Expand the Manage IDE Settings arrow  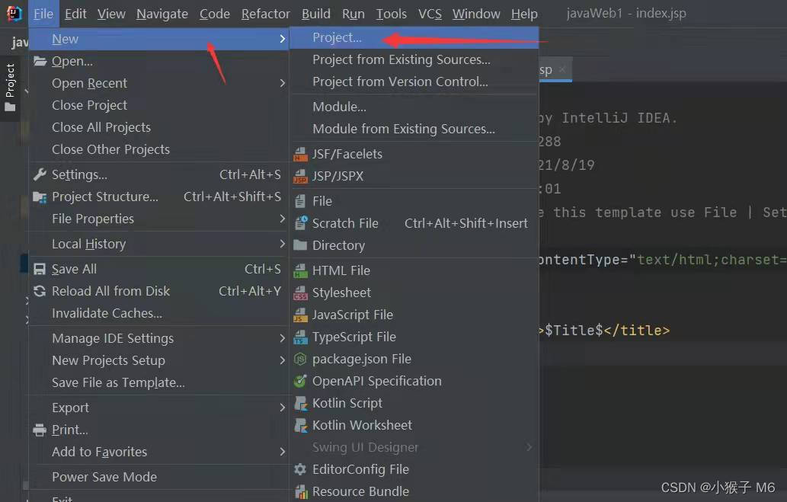pyautogui.click(x=282, y=338)
